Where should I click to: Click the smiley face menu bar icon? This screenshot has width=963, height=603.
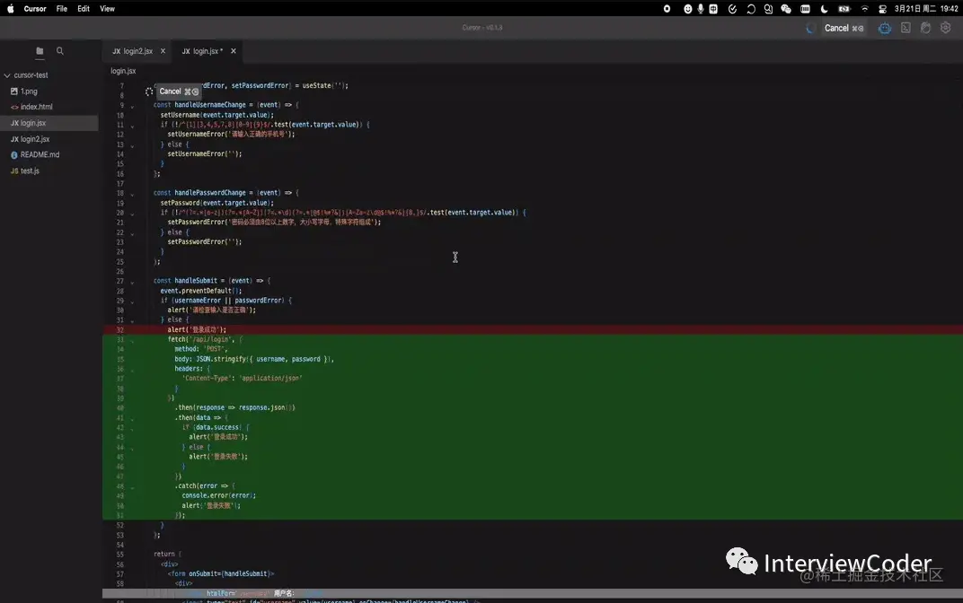688,9
